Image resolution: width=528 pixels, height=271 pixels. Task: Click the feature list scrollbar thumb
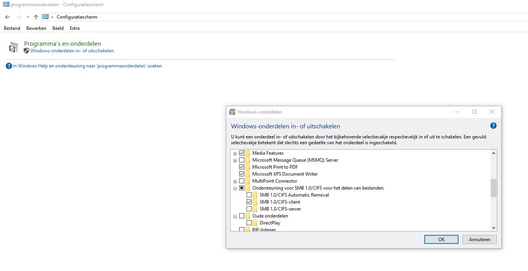(493, 188)
